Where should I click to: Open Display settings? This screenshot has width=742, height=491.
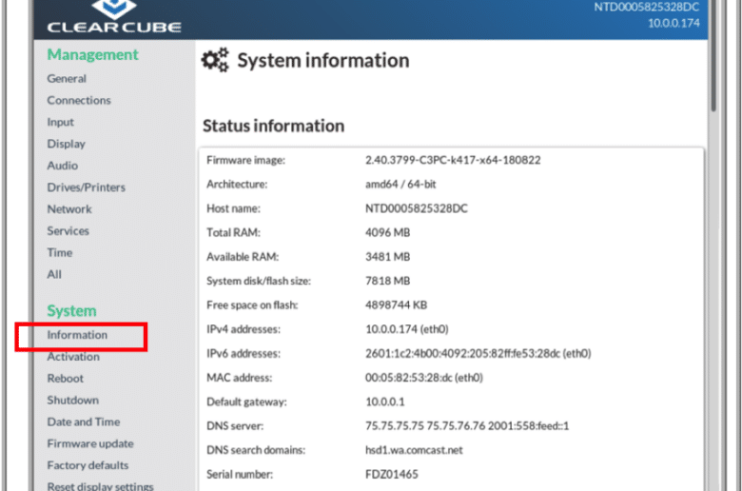(66, 144)
